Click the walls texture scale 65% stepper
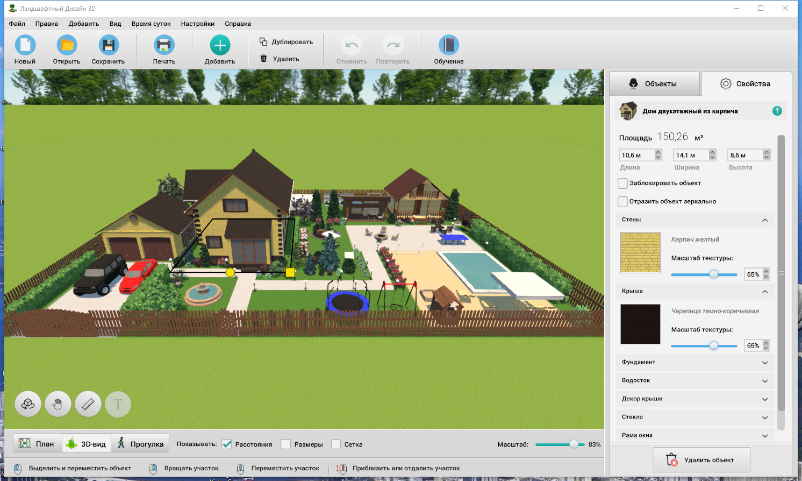The height and width of the screenshot is (481, 802). pos(766,274)
